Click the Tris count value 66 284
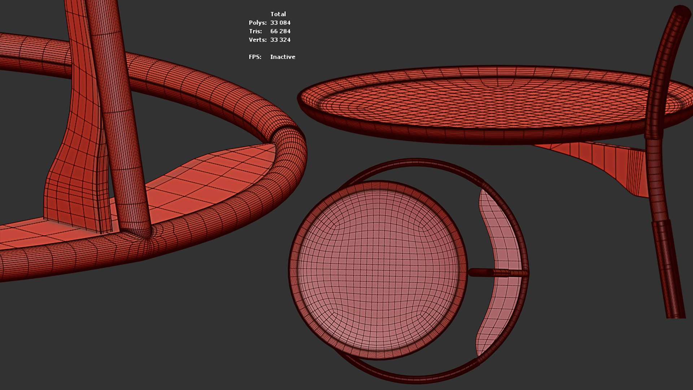This screenshot has height=390, width=693. (280, 31)
